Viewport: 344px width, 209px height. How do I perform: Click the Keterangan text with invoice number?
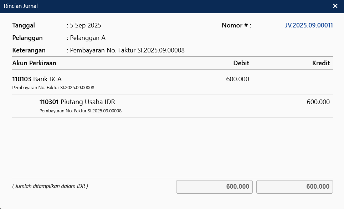[127, 50]
